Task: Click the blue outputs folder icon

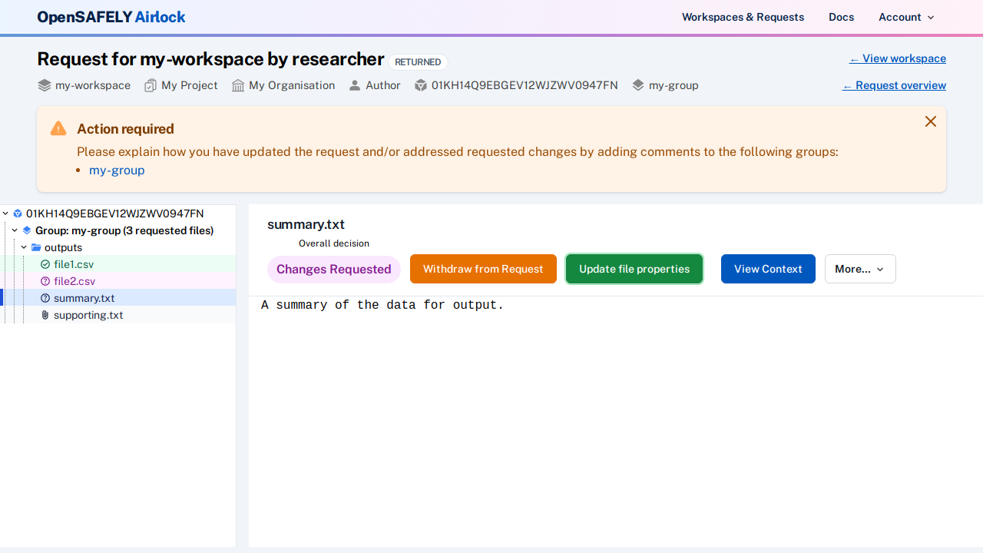Action: (x=36, y=247)
